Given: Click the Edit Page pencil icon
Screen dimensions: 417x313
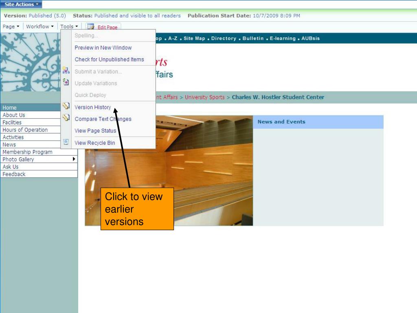Looking at the screenshot, I should click(91, 26).
